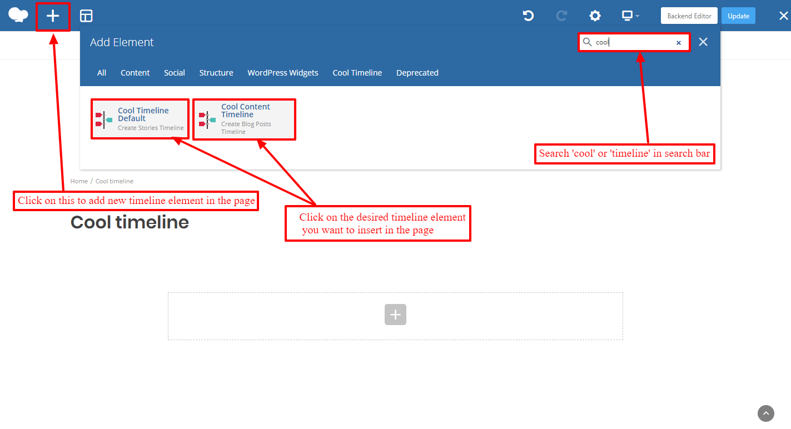Click the Backend Editor button
The image size is (791, 429).
point(689,16)
